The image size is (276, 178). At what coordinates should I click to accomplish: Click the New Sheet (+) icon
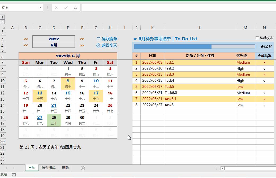[x=83, y=168]
